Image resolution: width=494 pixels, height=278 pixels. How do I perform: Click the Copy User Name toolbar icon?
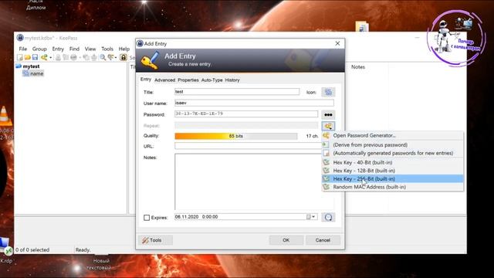(58, 57)
